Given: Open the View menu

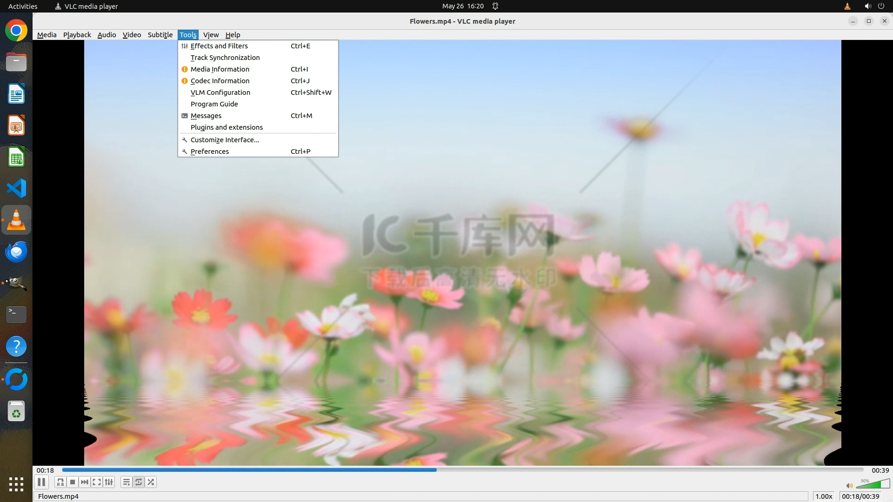Looking at the screenshot, I should click(211, 35).
